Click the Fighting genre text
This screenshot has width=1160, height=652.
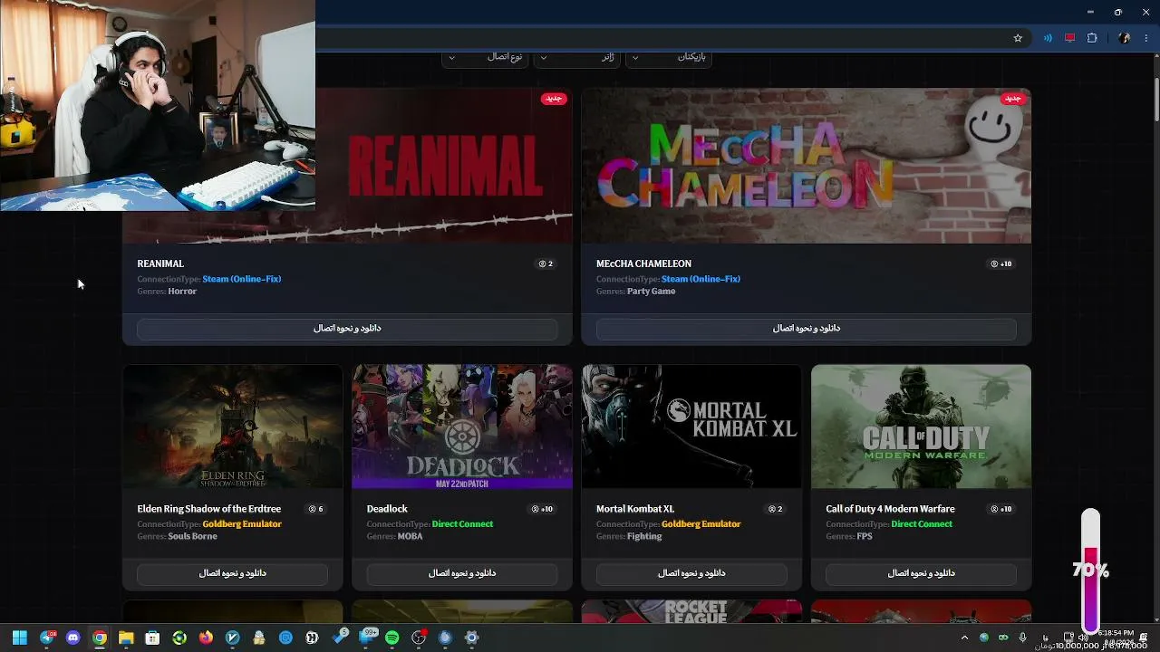click(x=644, y=536)
